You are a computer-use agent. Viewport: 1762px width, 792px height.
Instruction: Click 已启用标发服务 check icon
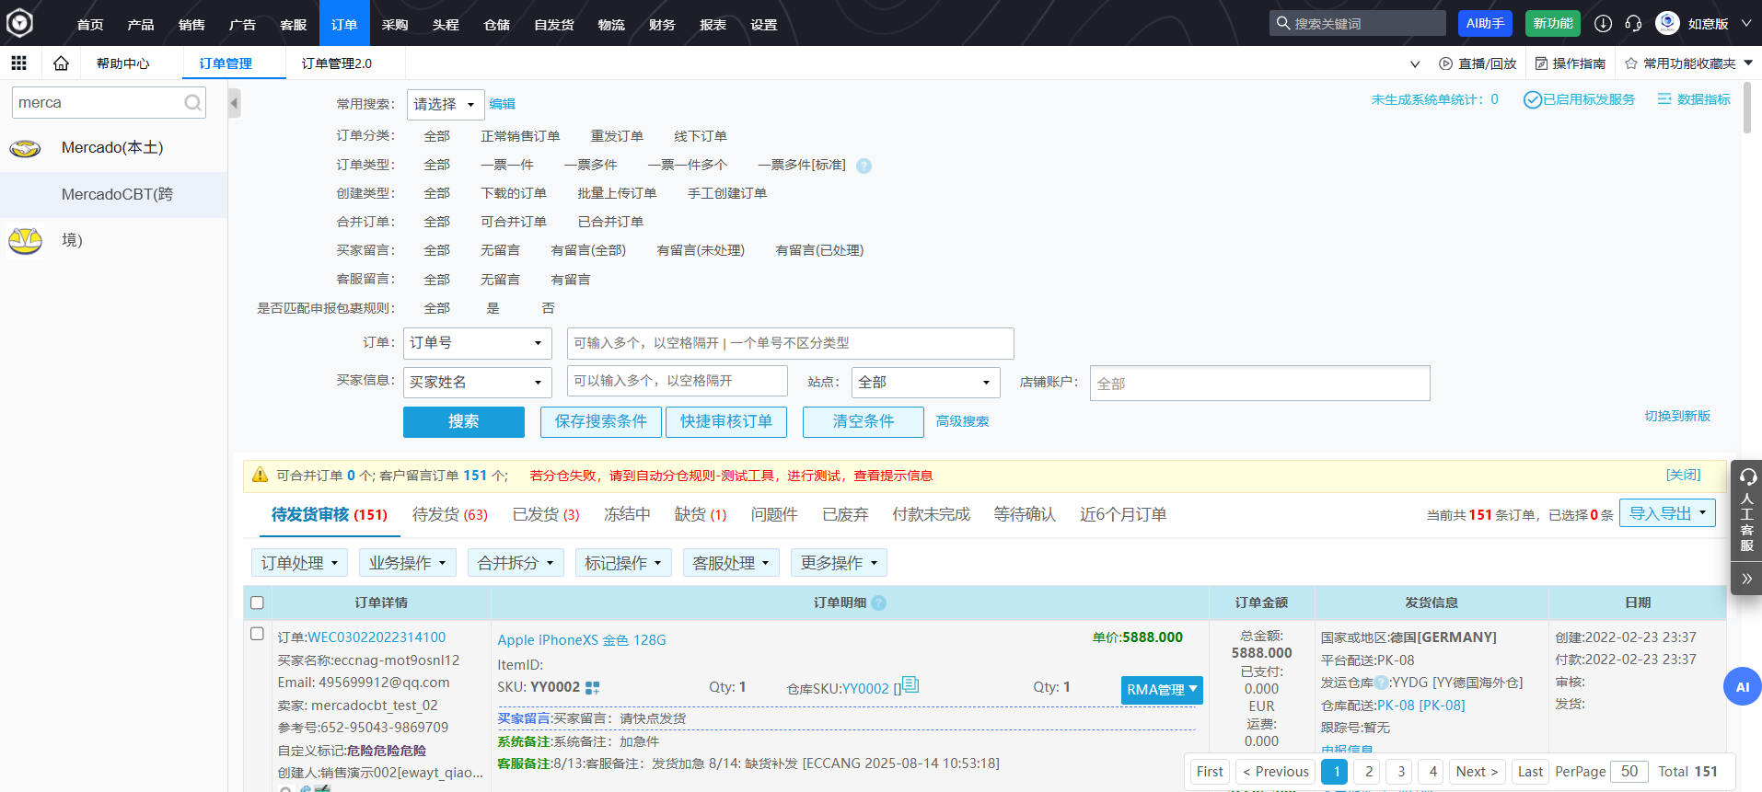(x=1533, y=99)
